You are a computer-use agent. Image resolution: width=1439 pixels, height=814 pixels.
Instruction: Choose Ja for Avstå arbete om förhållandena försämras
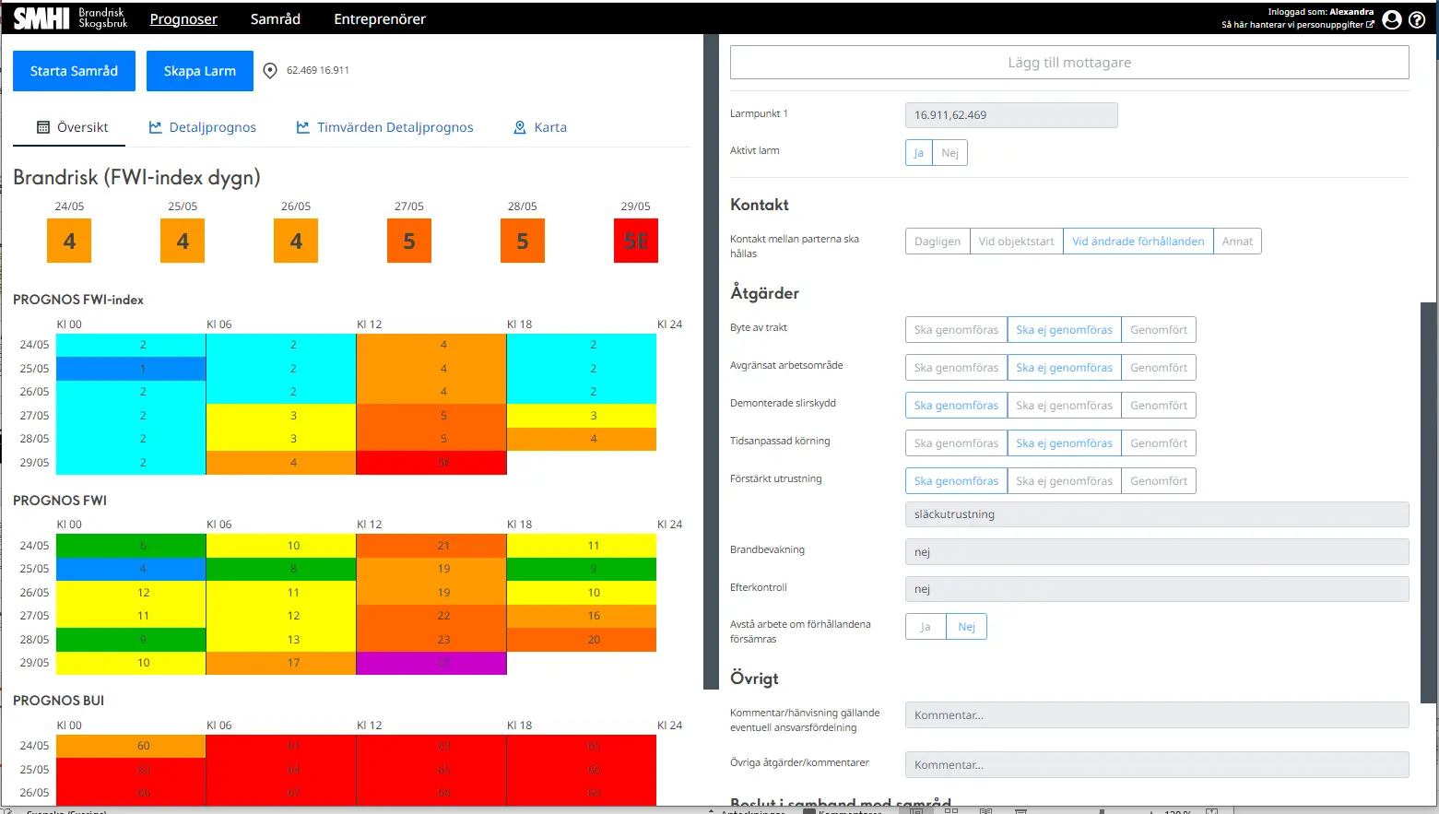(926, 627)
